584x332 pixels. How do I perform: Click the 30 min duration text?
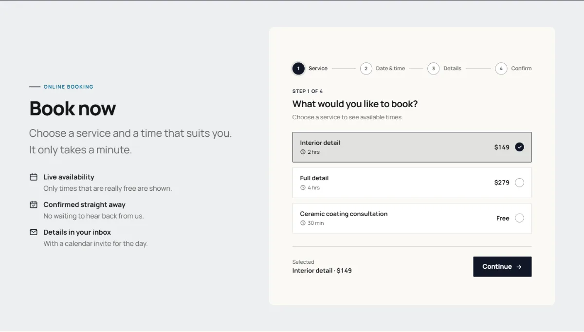315,223
